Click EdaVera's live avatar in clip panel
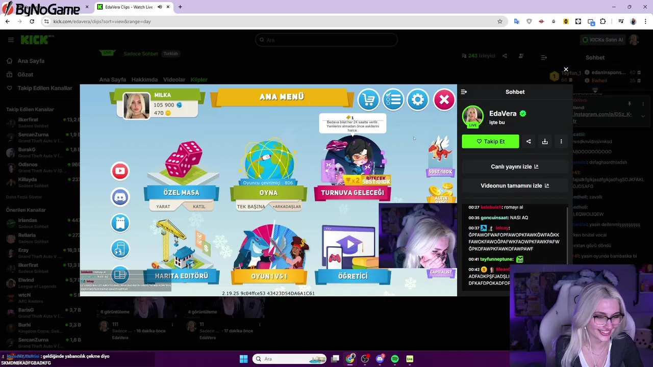The width and height of the screenshot is (653, 367). (x=472, y=116)
